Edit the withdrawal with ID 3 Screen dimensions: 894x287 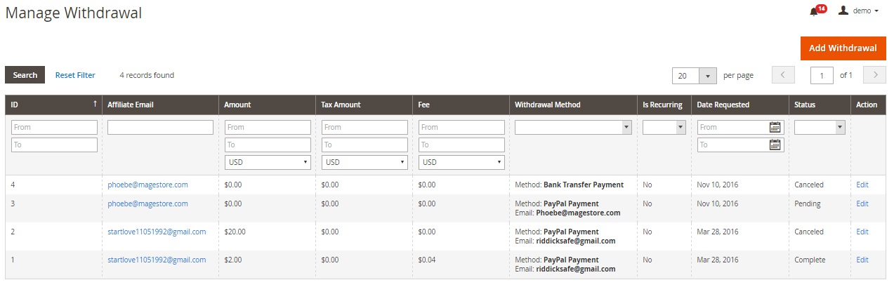click(862, 203)
